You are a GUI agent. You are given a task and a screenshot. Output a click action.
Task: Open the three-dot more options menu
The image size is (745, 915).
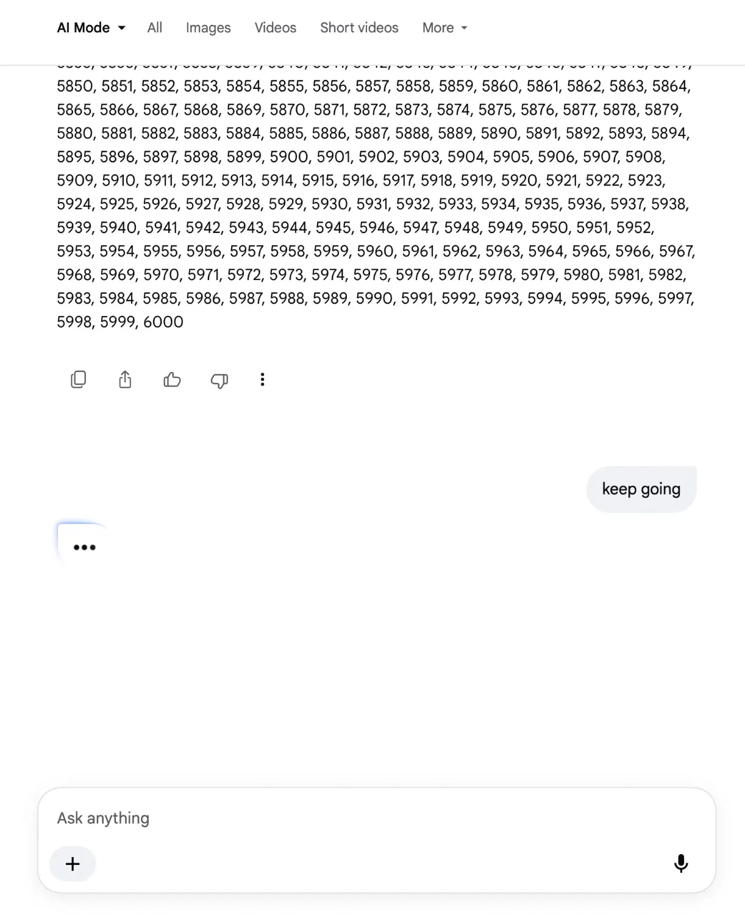coord(262,379)
